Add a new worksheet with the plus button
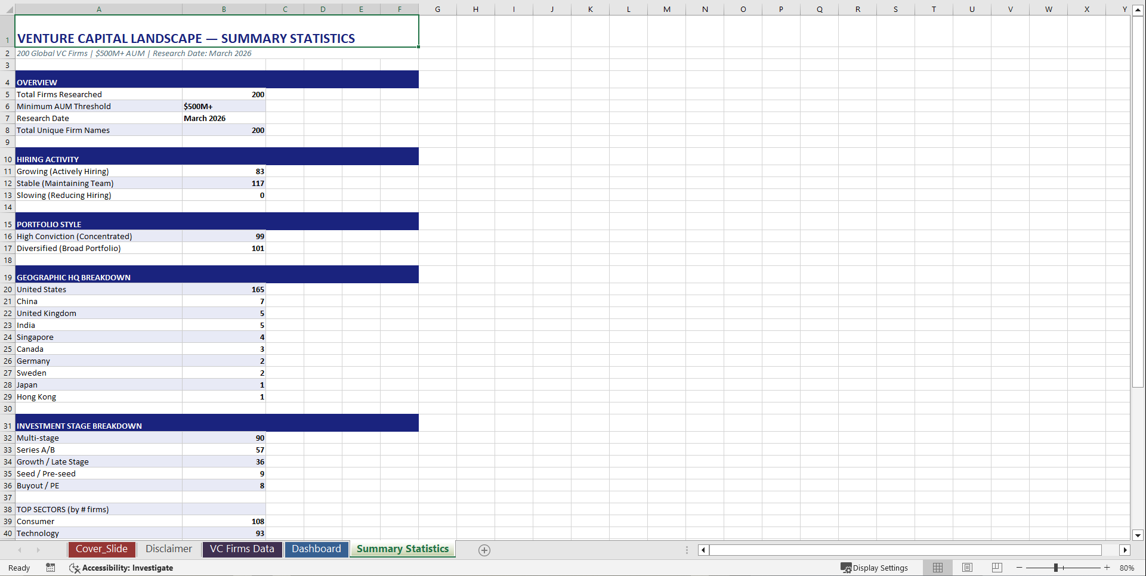The width and height of the screenshot is (1146, 576). pyautogui.click(x=484, y=550)
